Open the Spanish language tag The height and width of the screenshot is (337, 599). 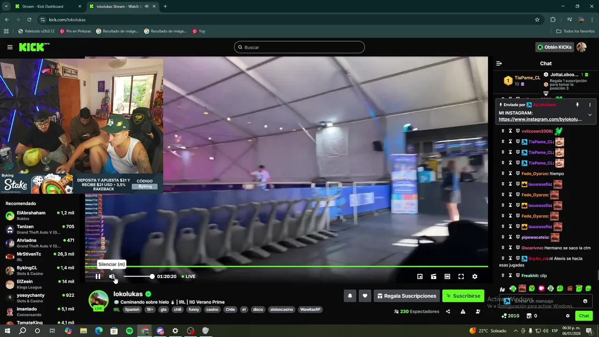(x=132, y=309)
